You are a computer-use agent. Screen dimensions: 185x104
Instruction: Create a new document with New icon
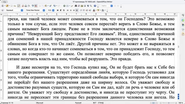[3, 6]
